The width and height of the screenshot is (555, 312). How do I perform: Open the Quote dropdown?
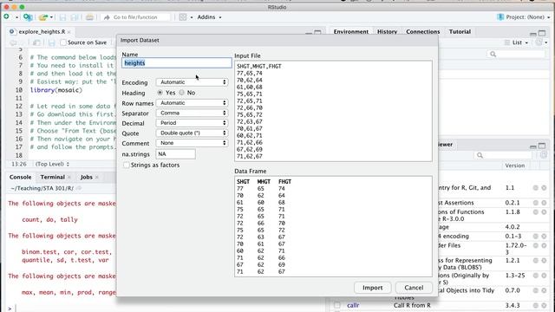tap(193, 133)
